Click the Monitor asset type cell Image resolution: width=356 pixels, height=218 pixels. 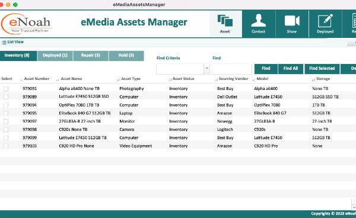(127, 121)
